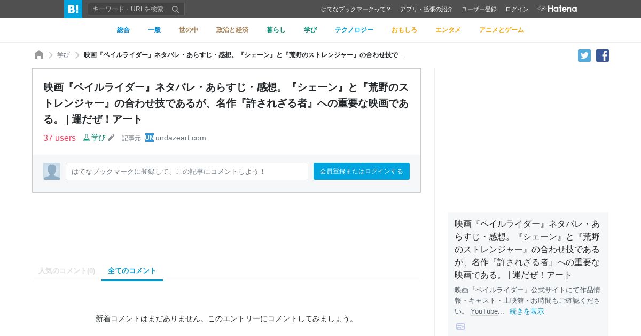
Task: Select the おもしろ category
Action: click(404, 30)
